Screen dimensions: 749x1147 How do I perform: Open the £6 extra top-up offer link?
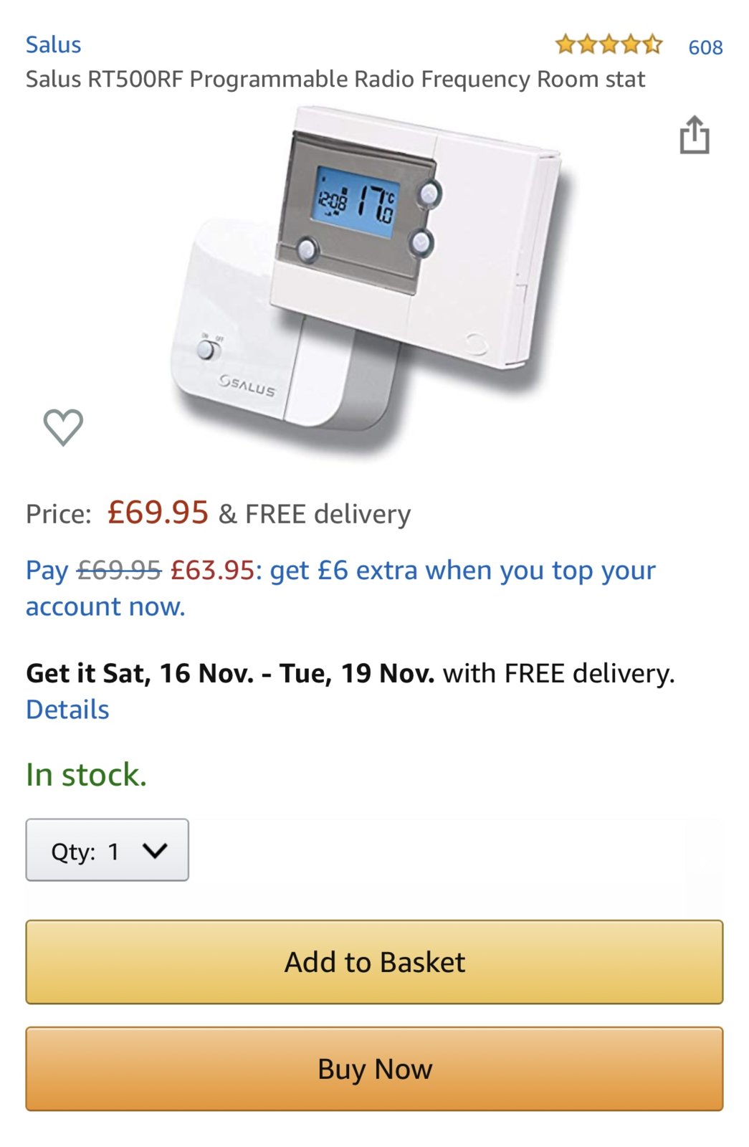tap(462, 571)
